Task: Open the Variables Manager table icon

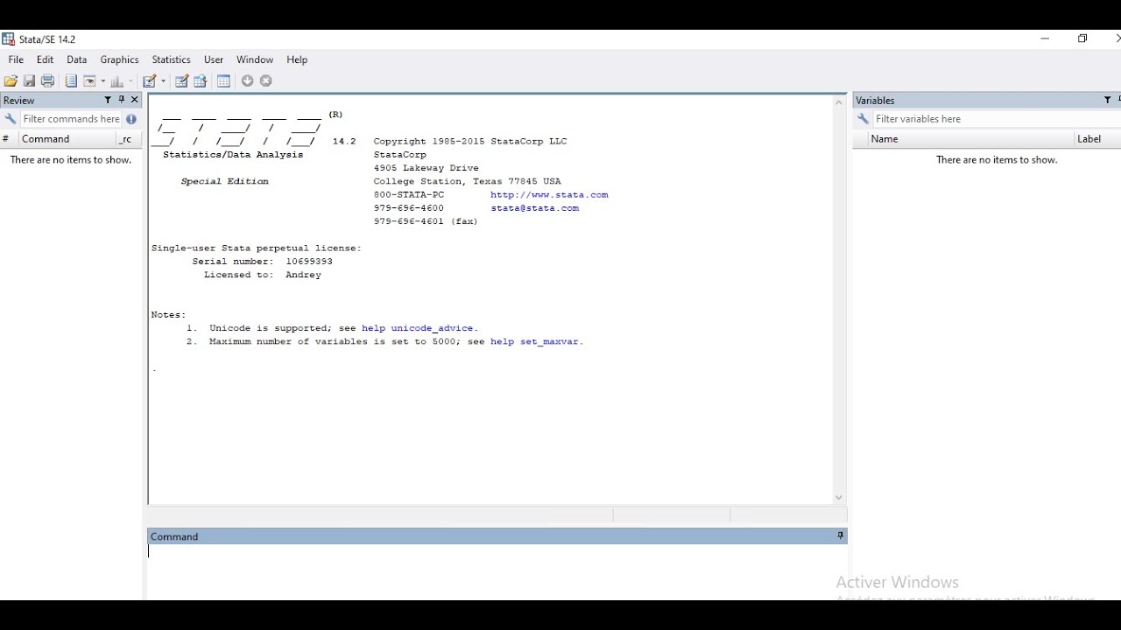Action: click(223, 81)
